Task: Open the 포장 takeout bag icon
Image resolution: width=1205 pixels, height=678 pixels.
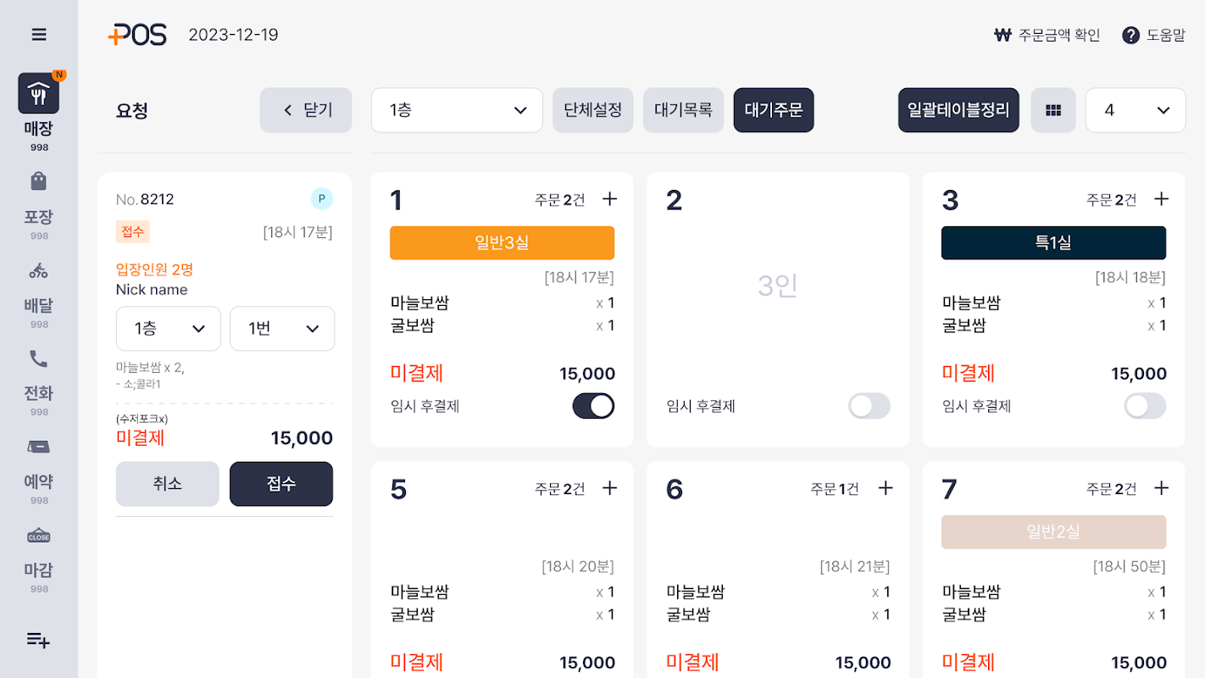Action: coord(39,181)
